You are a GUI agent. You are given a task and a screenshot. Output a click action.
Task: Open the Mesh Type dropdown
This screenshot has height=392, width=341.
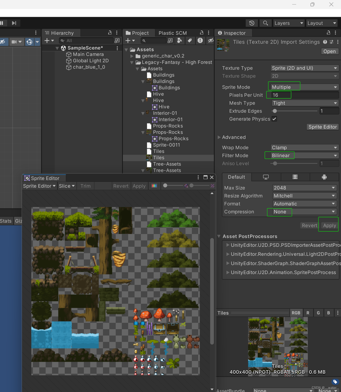tap(305, 103)
